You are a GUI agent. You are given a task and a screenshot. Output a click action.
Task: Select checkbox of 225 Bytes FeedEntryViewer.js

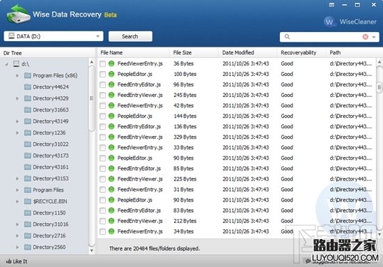coord(102,179)
